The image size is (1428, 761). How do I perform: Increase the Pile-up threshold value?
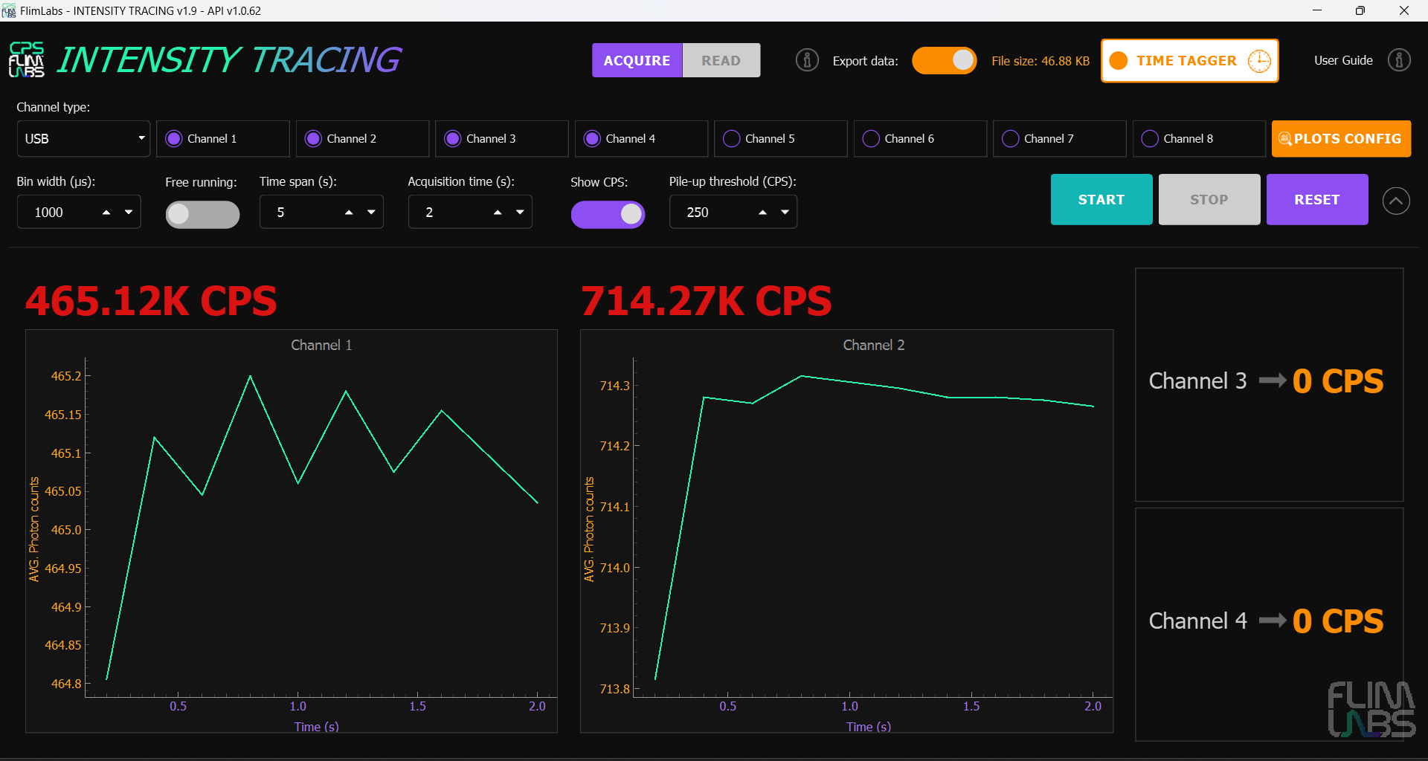762,213
